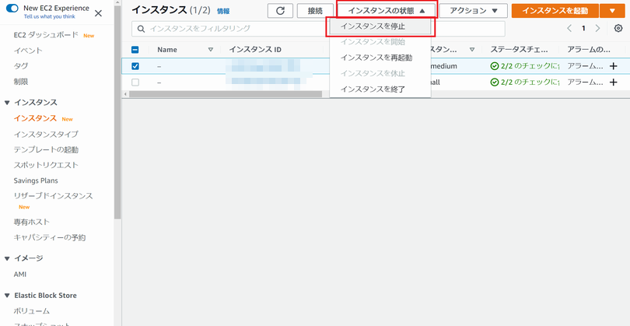This screenshot has height=326, width=630.
Task: Click green status check icon in first row
Action: [x=494, y=66]
